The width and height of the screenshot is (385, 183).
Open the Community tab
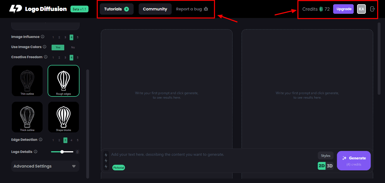click(155, 9)
